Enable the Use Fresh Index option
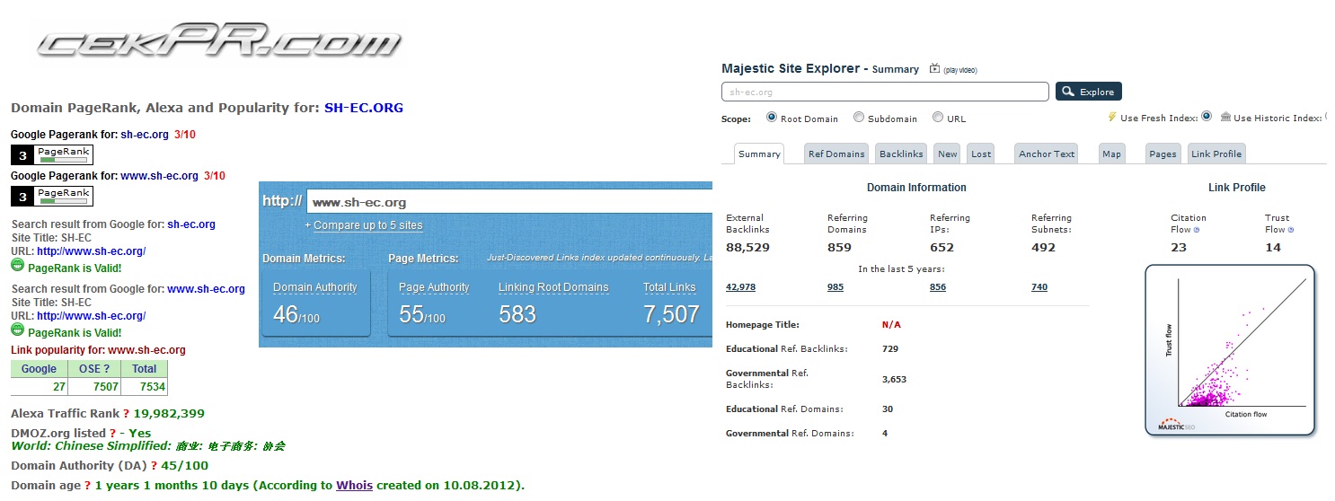This screenshot has width=1335, height=501. (x=1207, y=117)
